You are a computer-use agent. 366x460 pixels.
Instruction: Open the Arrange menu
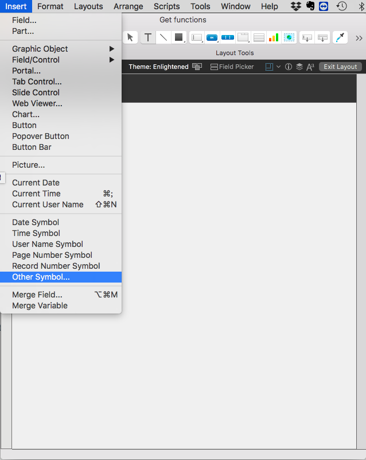129,6
